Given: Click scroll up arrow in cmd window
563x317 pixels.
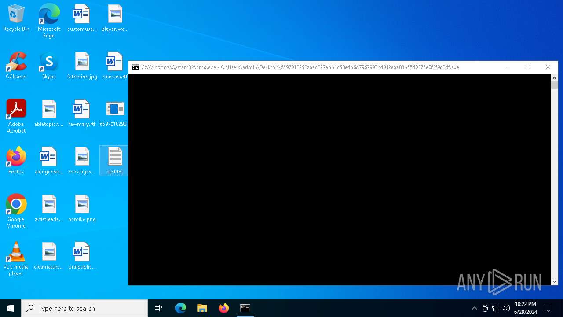Looking at the screenshot, I should pos(554,78).
